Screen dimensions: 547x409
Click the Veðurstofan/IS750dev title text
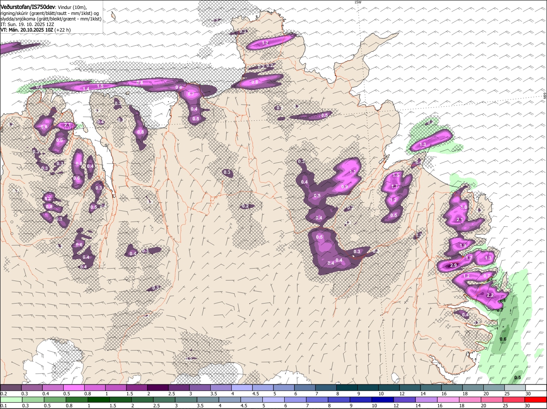point(28,7)
